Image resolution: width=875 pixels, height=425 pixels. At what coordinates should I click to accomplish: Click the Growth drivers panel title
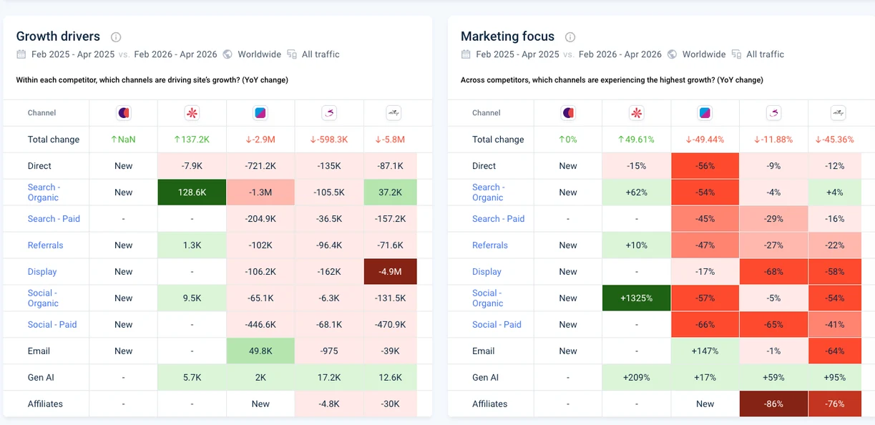pos(58,36)
